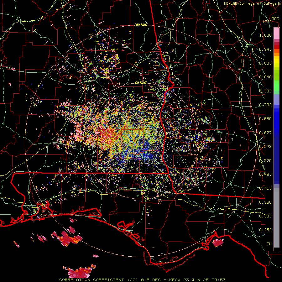Click the black radar site dot at center

[x=141, y=141]
